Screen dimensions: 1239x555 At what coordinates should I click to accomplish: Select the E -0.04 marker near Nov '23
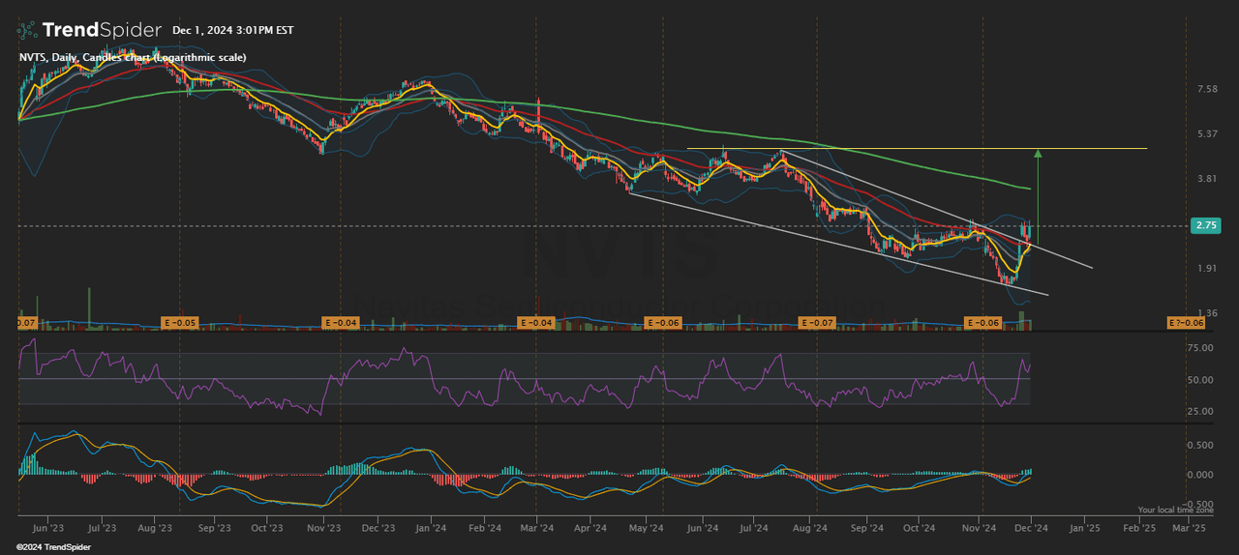[x=341, y=322]
